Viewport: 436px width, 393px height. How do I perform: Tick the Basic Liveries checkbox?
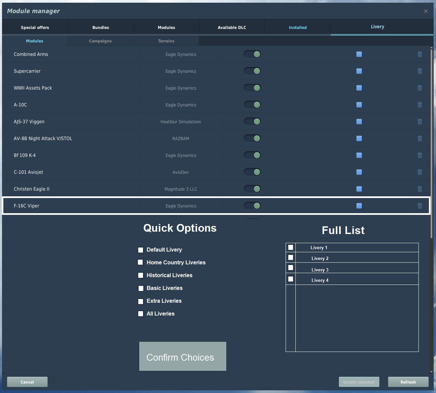coord(141,288)
